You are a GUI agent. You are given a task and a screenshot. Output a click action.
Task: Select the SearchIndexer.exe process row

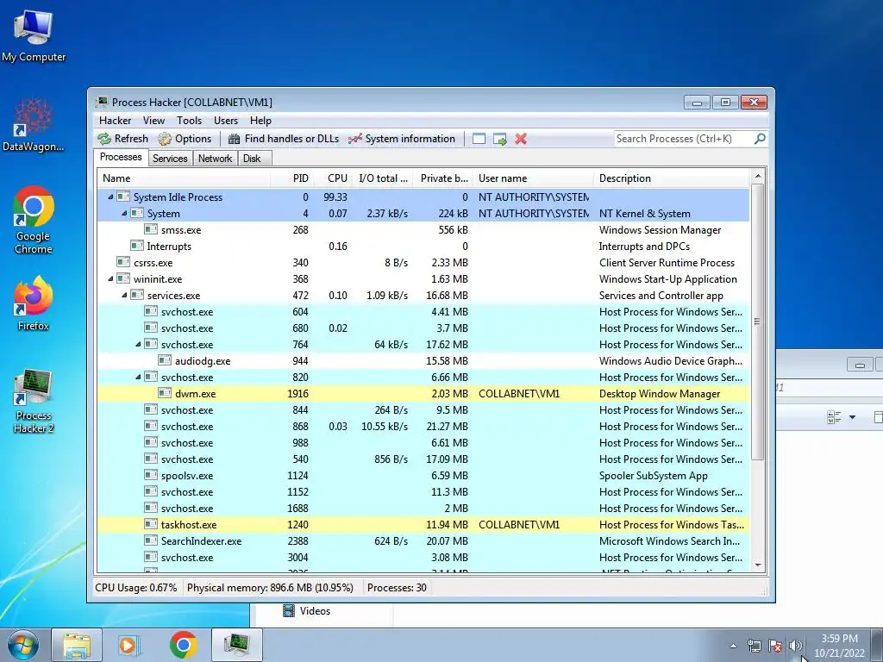pyautogui.click(x=423, y=541)
